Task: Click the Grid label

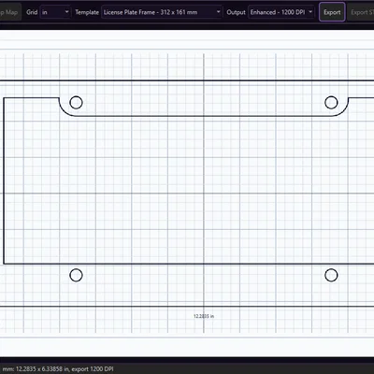Action: coord(32,12)
